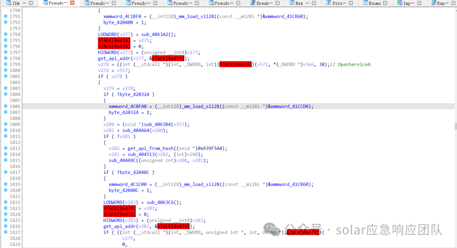Viewport: 457px width, 248px height.
Task: Open the Exp tab
Action: click(x=443, y=3)
